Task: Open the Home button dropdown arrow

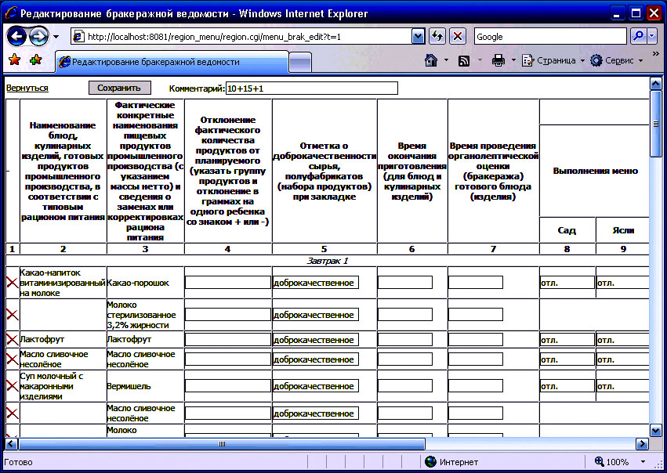Action: click(446, 60)
